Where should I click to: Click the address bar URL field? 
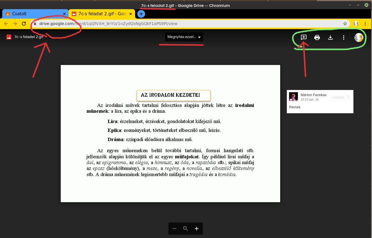click(x=189, y=24)
